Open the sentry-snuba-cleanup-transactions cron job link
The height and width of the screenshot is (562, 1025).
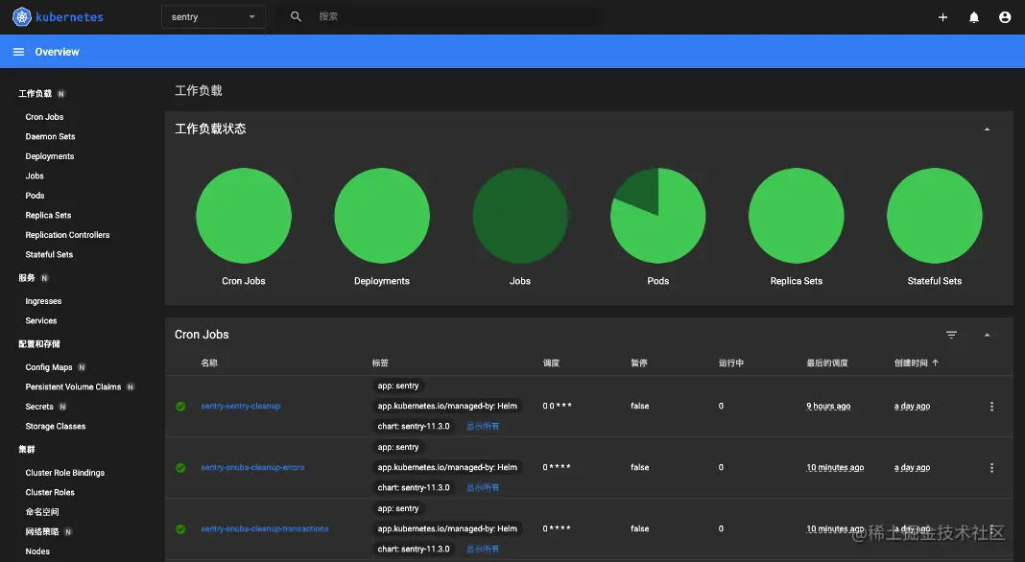pos(265,528)
